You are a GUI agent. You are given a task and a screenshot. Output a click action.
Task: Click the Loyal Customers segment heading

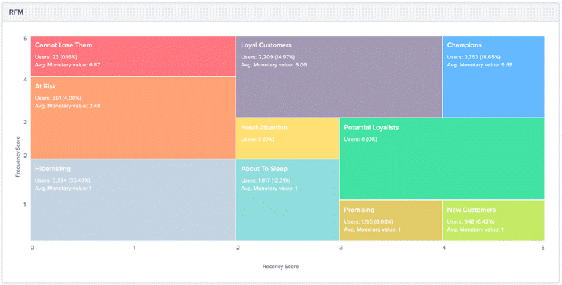(x=266, y=45)
